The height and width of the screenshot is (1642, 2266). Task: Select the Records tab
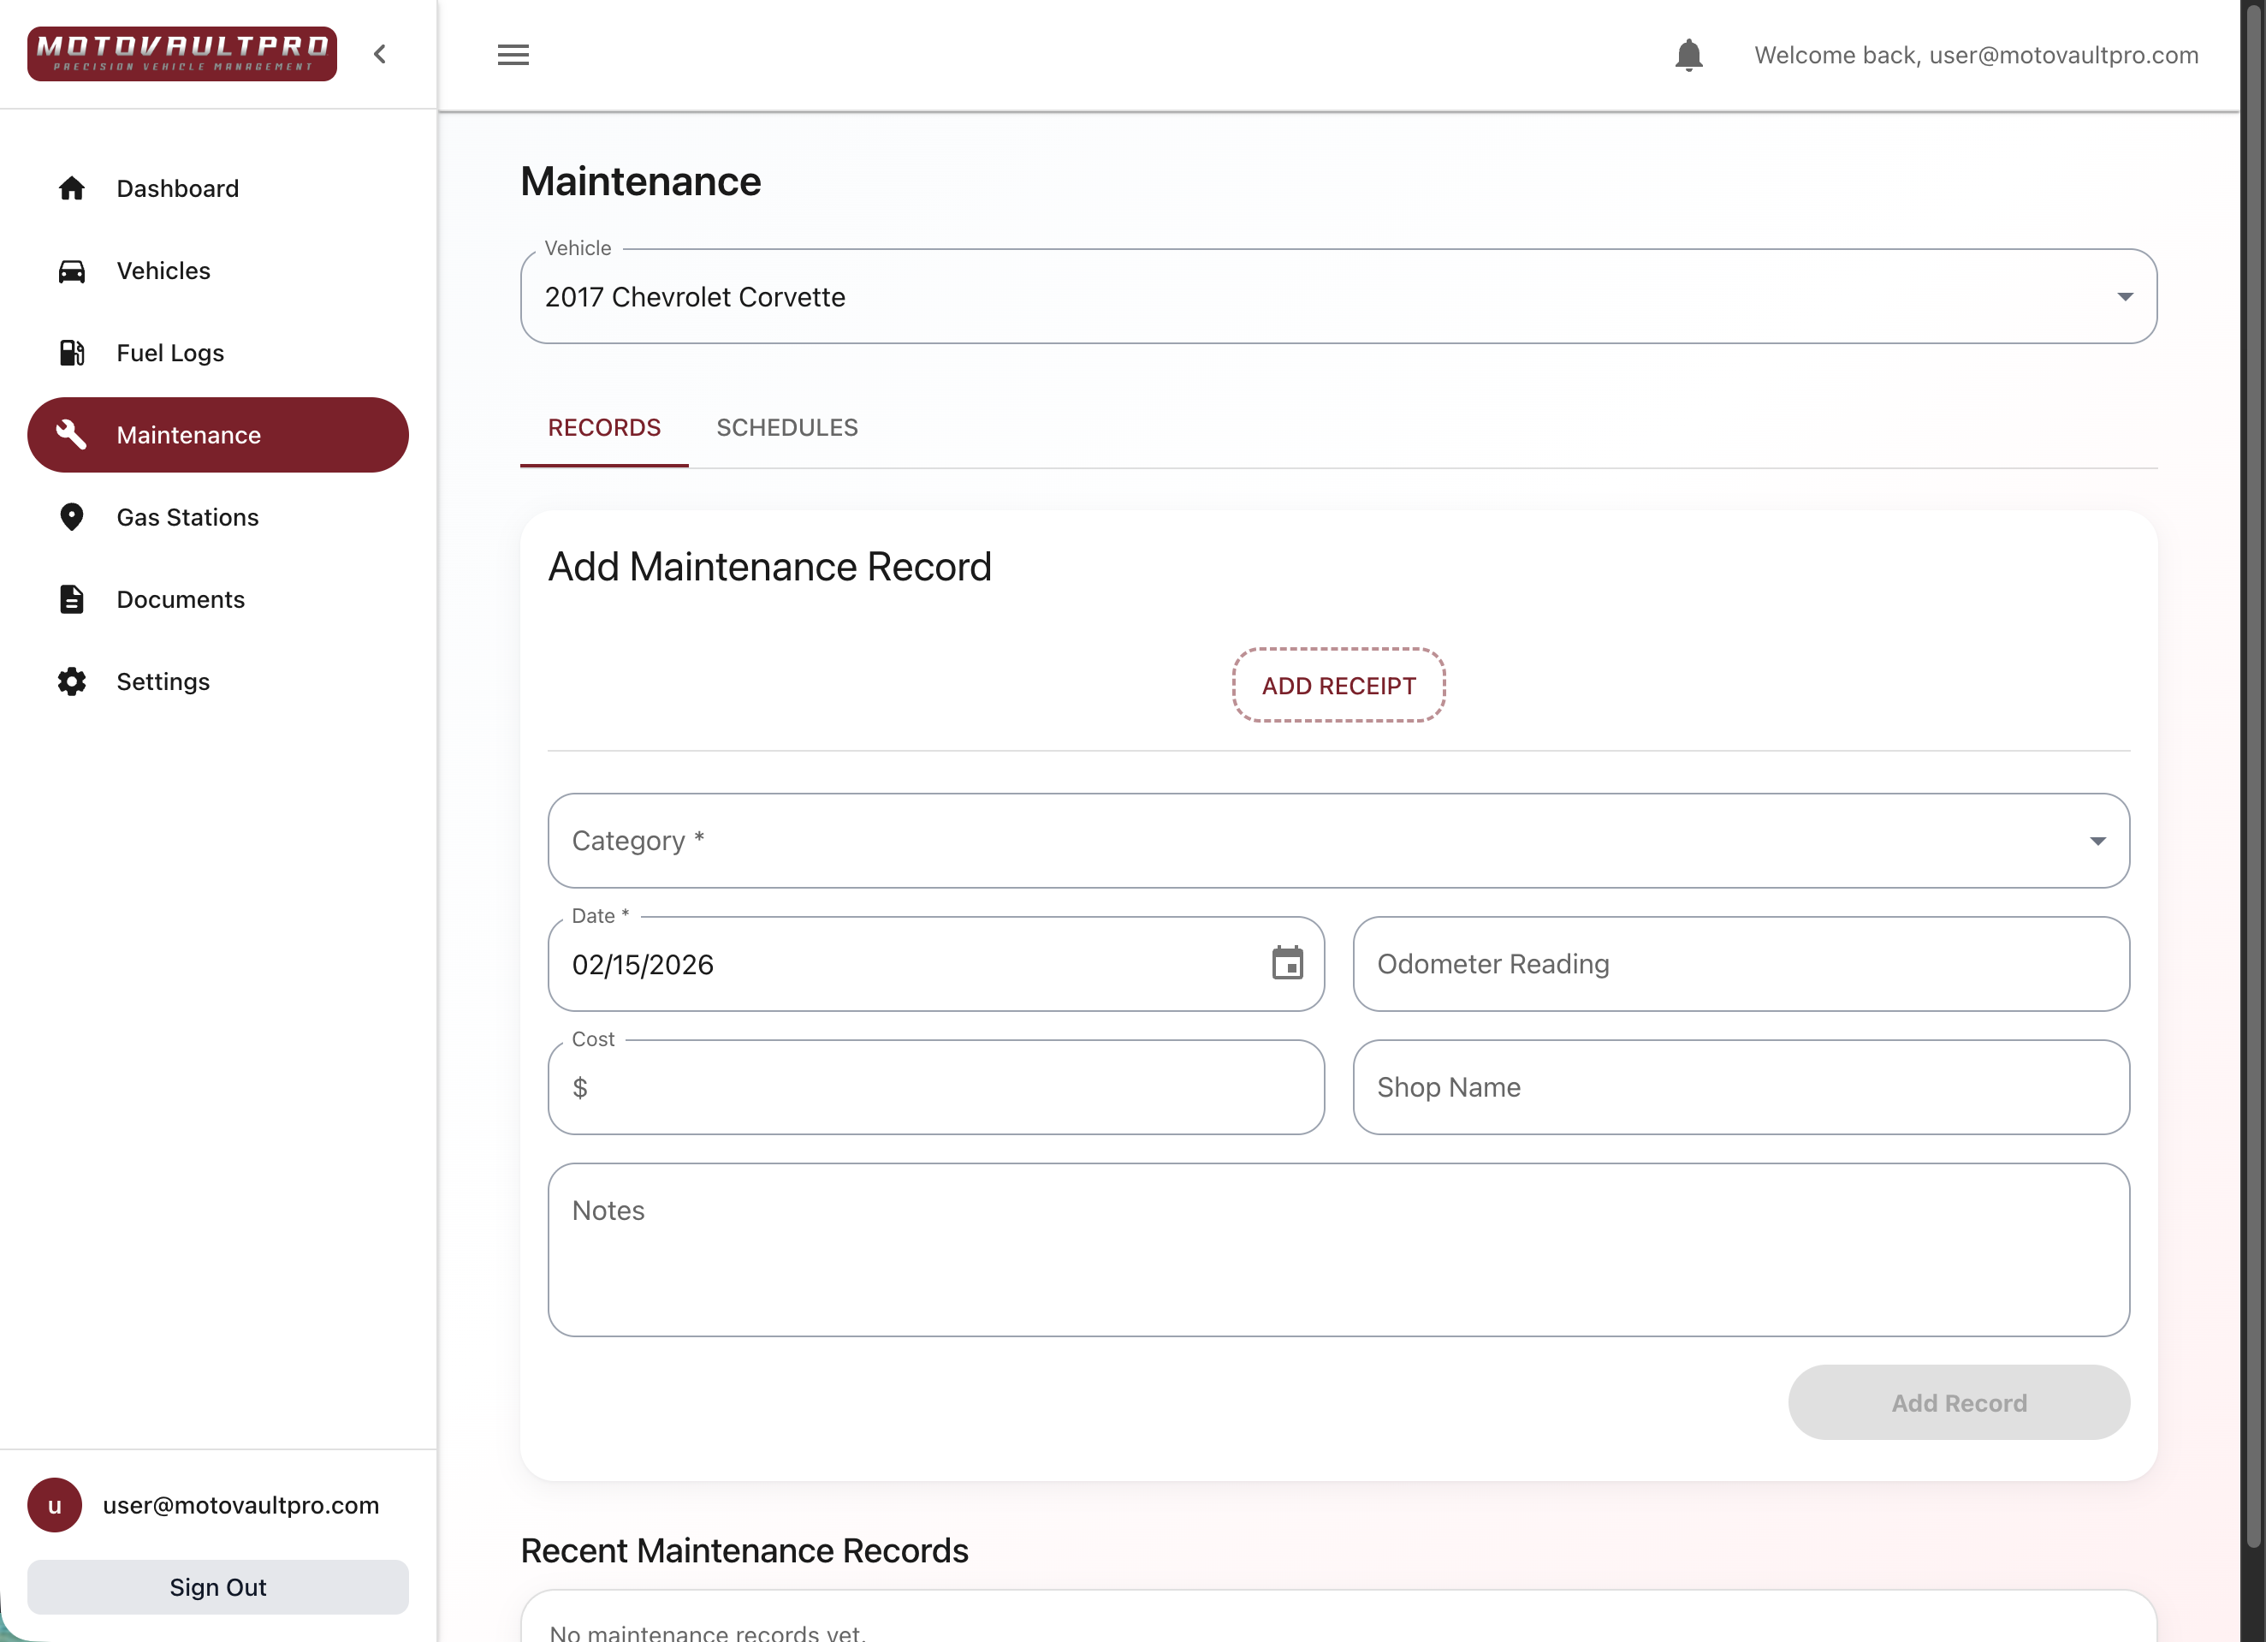[603, 428]
